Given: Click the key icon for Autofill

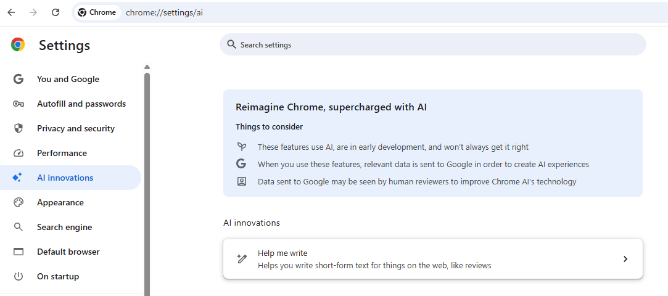Looking at the screenshot, I should (x=19, y=104).
